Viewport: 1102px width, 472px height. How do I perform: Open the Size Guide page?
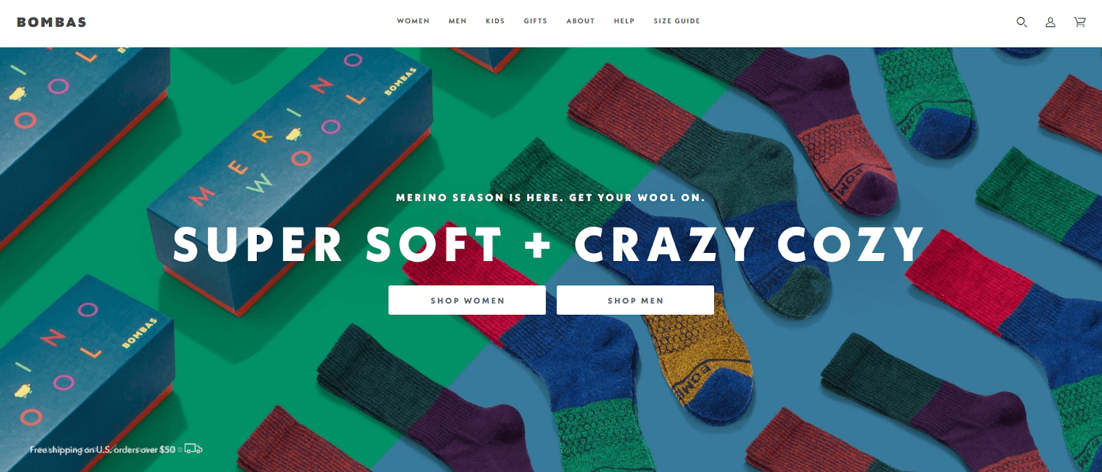click(x=676, y=21)
